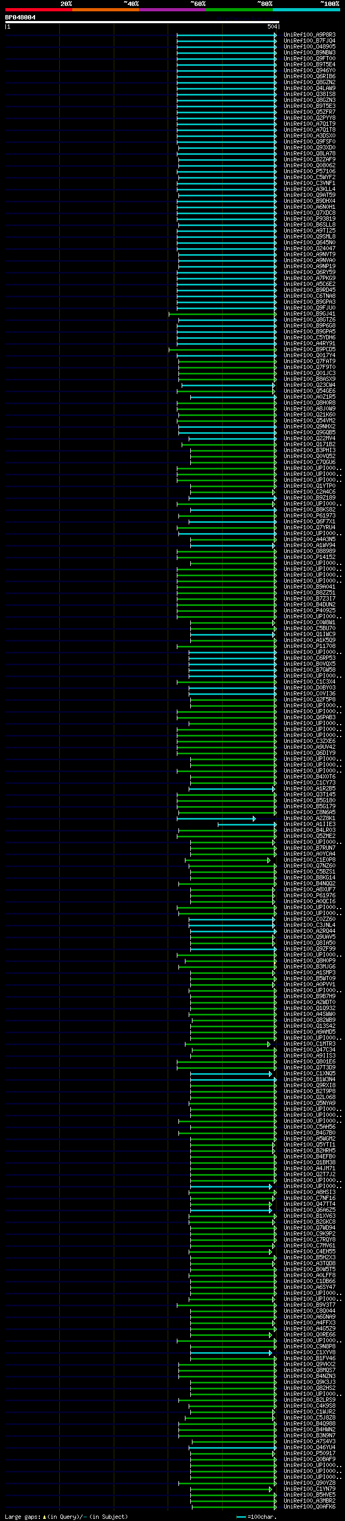The image size is (345, 1521).
Task: Click the short cyan bar for UniRef100_A2Z8K1
Action: coord(216,819)
